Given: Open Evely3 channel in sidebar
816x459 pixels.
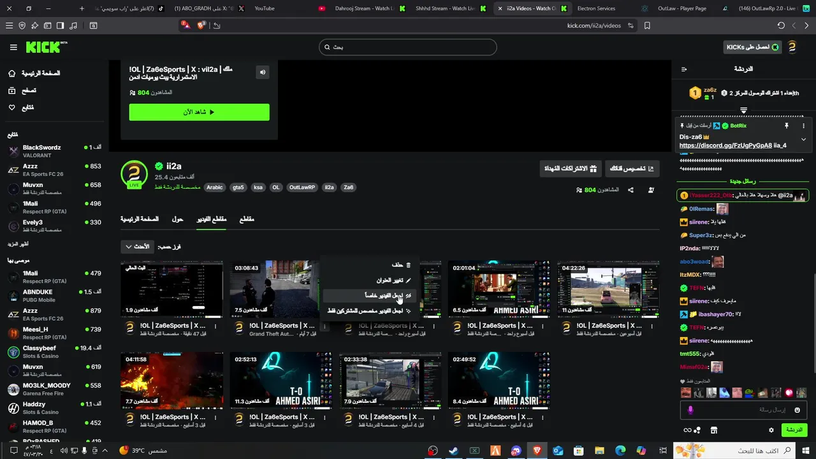Looking at the screenshot, I should [x=54, y=226].
